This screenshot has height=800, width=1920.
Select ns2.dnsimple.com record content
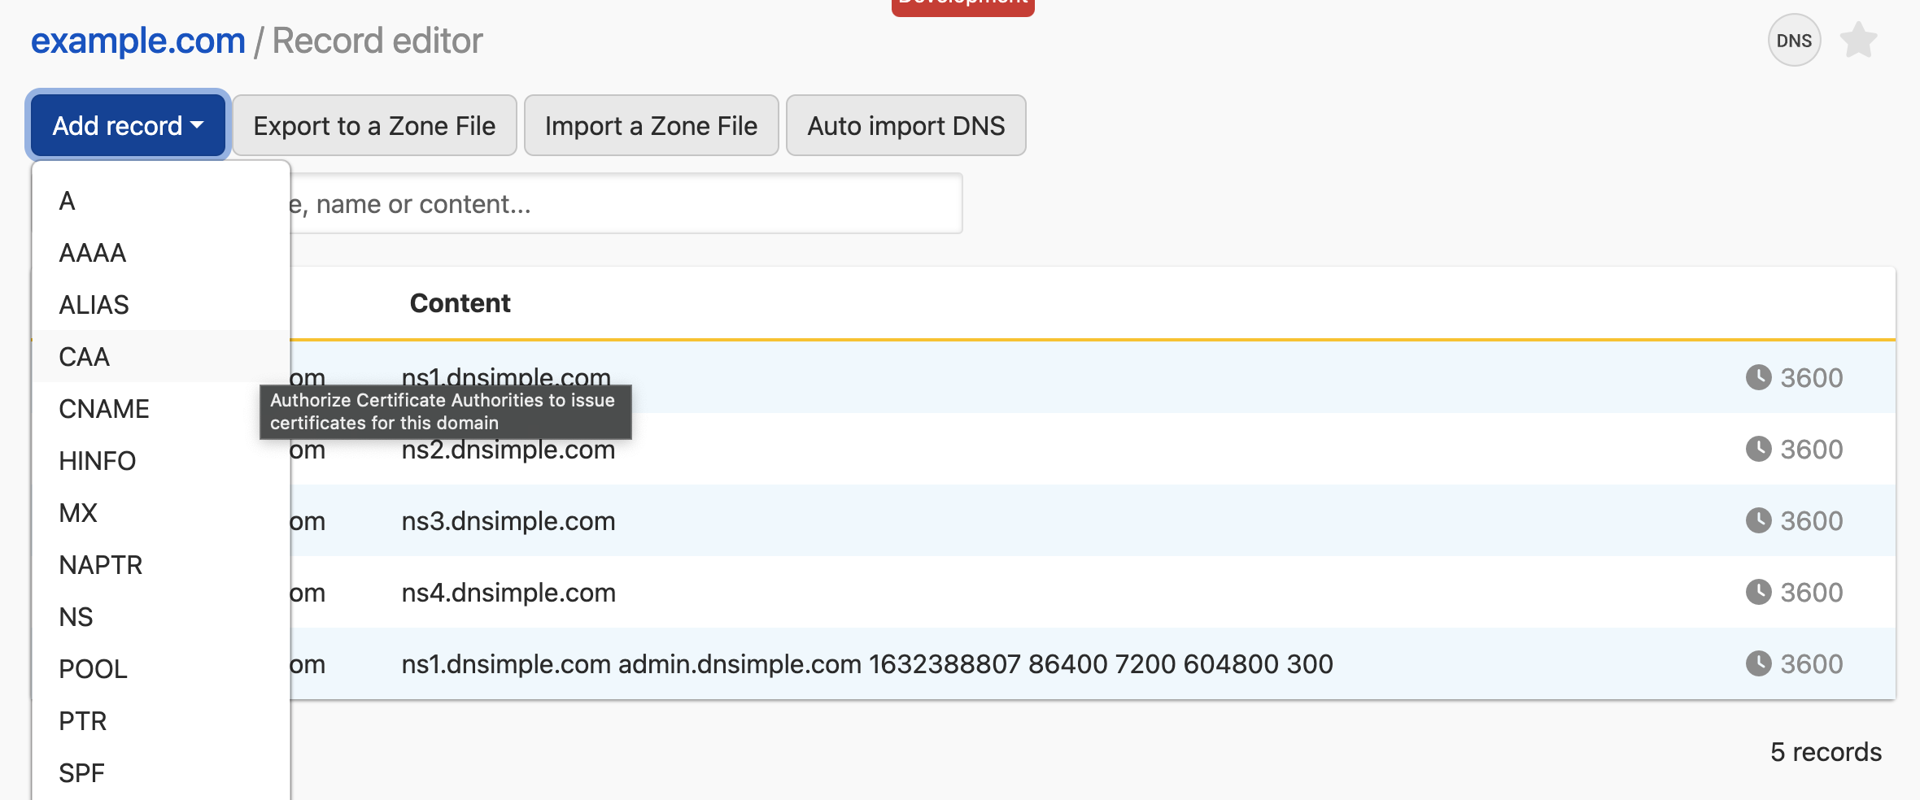coord(508,450)
